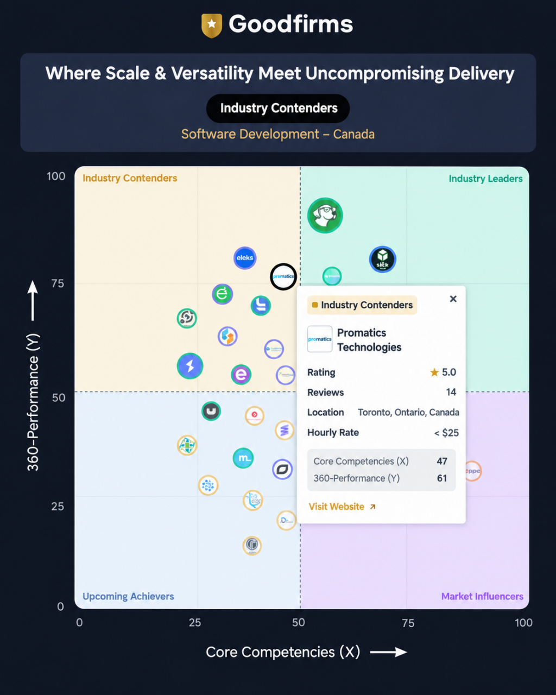Click the Industry Contenders pill button
The image size is (556, 695).
(278, 108)
